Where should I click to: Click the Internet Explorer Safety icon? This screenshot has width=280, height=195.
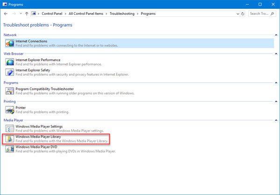click(9, 72)
